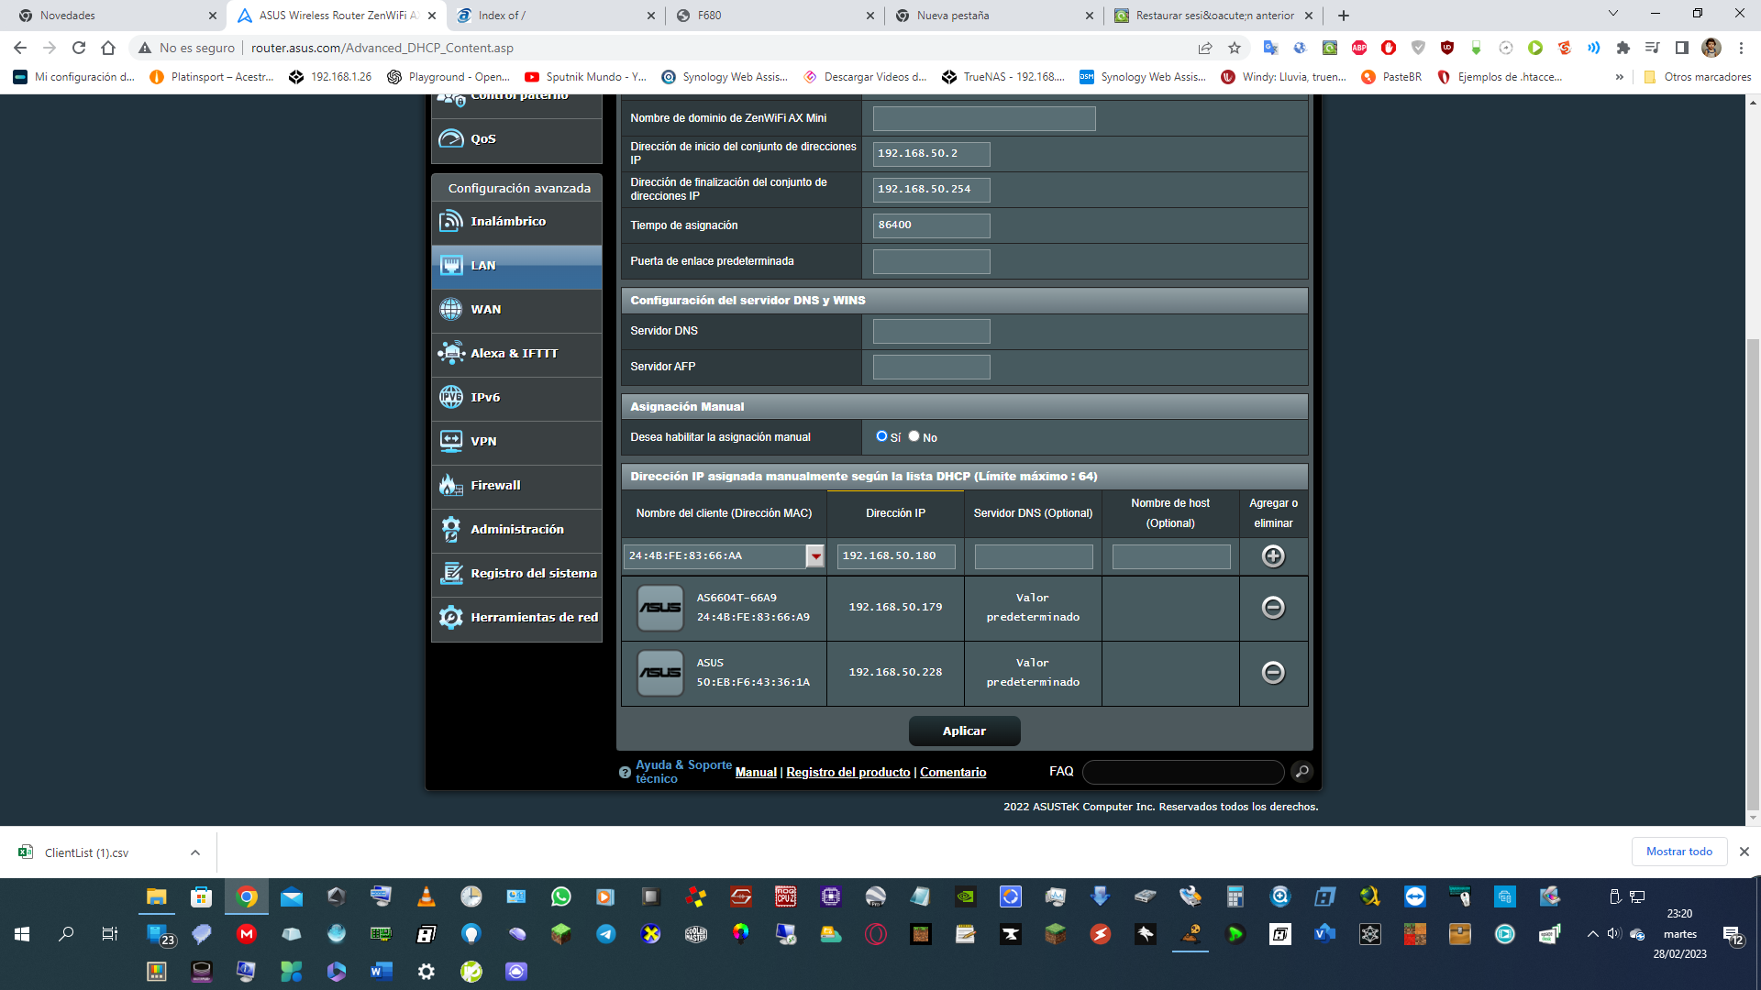Viewport: 1761px width, 990px height.
Task: Open WhatsApp from the taskbar
Action: coord(560,896)
